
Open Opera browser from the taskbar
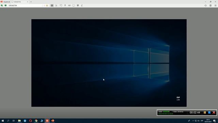[x=30, y=121]
